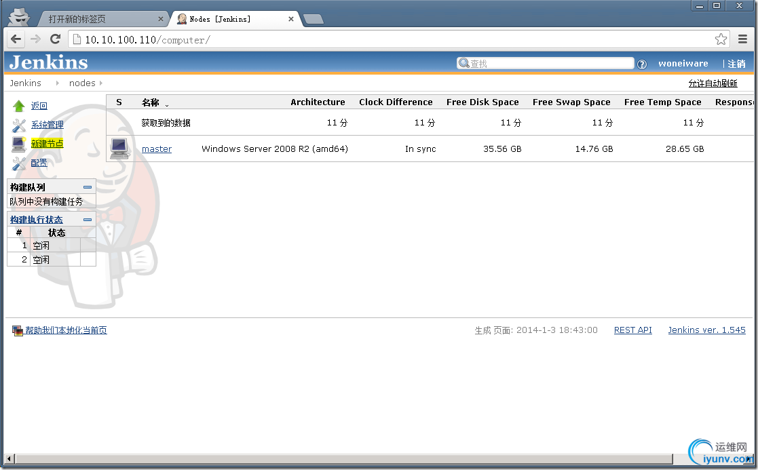Click the nodes breadcrumb item

click(82, 83)
